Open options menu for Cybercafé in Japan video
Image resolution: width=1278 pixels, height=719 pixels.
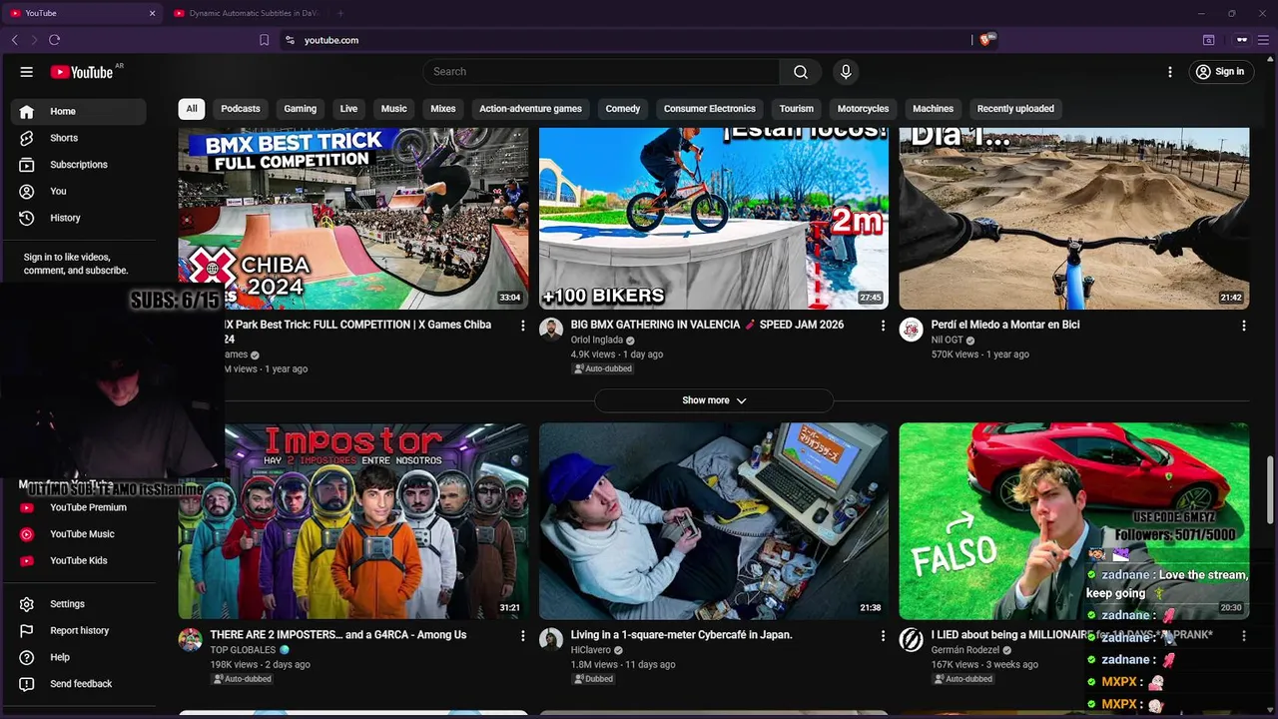pyautogui.click(x=883, y=635)
